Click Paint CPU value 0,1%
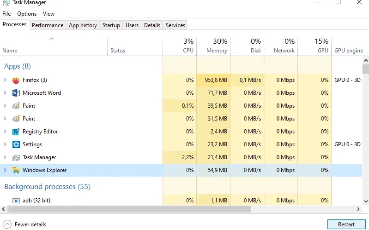This screenshot has width=369, height=230. point(188,106)
